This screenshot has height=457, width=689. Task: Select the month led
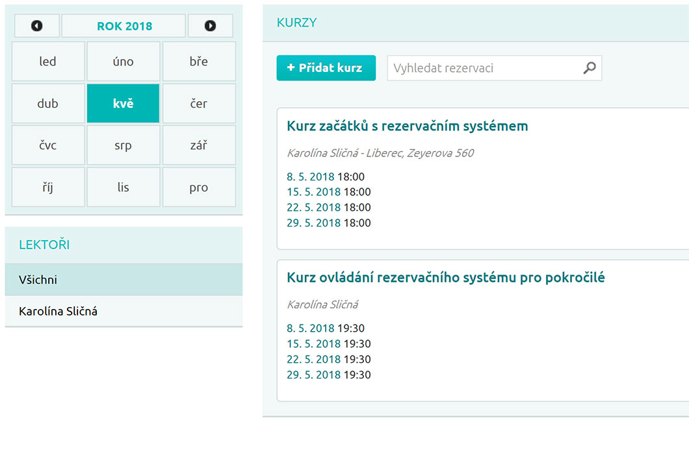47,61
